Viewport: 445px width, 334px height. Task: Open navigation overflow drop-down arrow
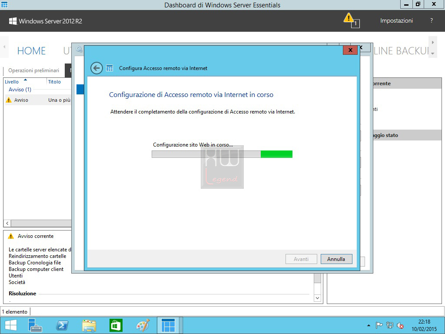432,53
